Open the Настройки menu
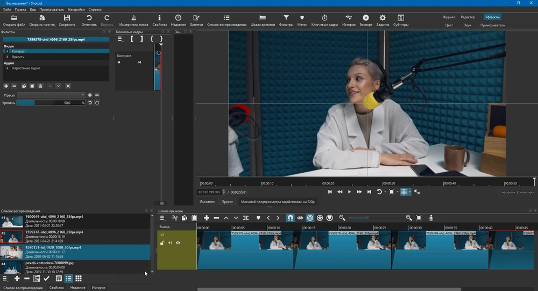The image size is (538, 291). (x=76, y=10)
